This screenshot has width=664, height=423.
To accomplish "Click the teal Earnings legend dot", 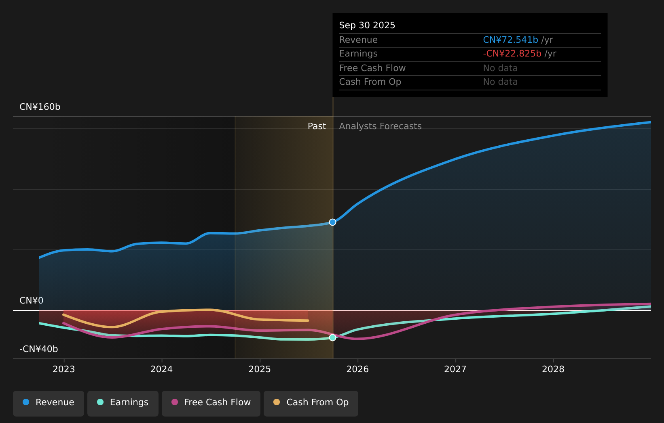I will 100,402.
